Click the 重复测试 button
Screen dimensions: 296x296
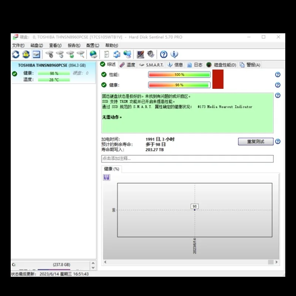point(256,141)
